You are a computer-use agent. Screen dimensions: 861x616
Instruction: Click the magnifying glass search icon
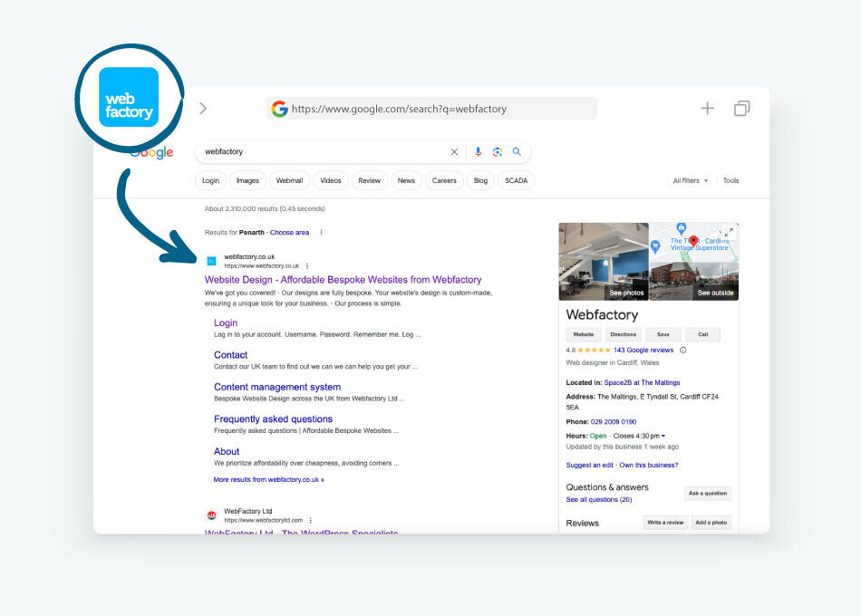(518, 152)
